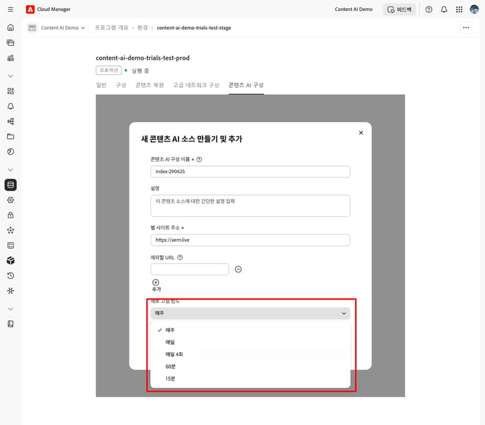Switch to the 콘텐츠 AI 구성 tab
Viewport: 485px width, 425px height.
[246, 85]
